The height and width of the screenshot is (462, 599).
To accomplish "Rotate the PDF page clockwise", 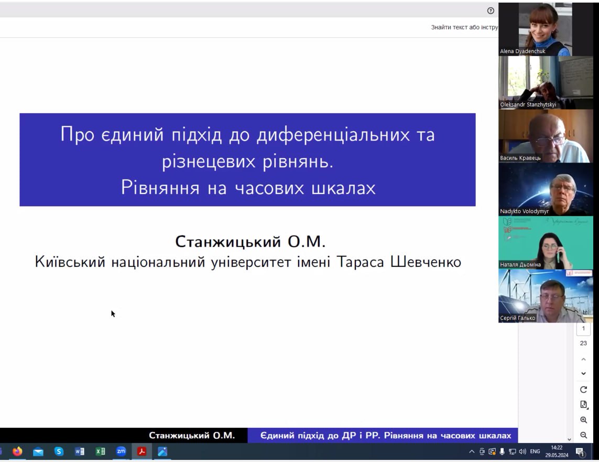I will [x=583, y=390].
